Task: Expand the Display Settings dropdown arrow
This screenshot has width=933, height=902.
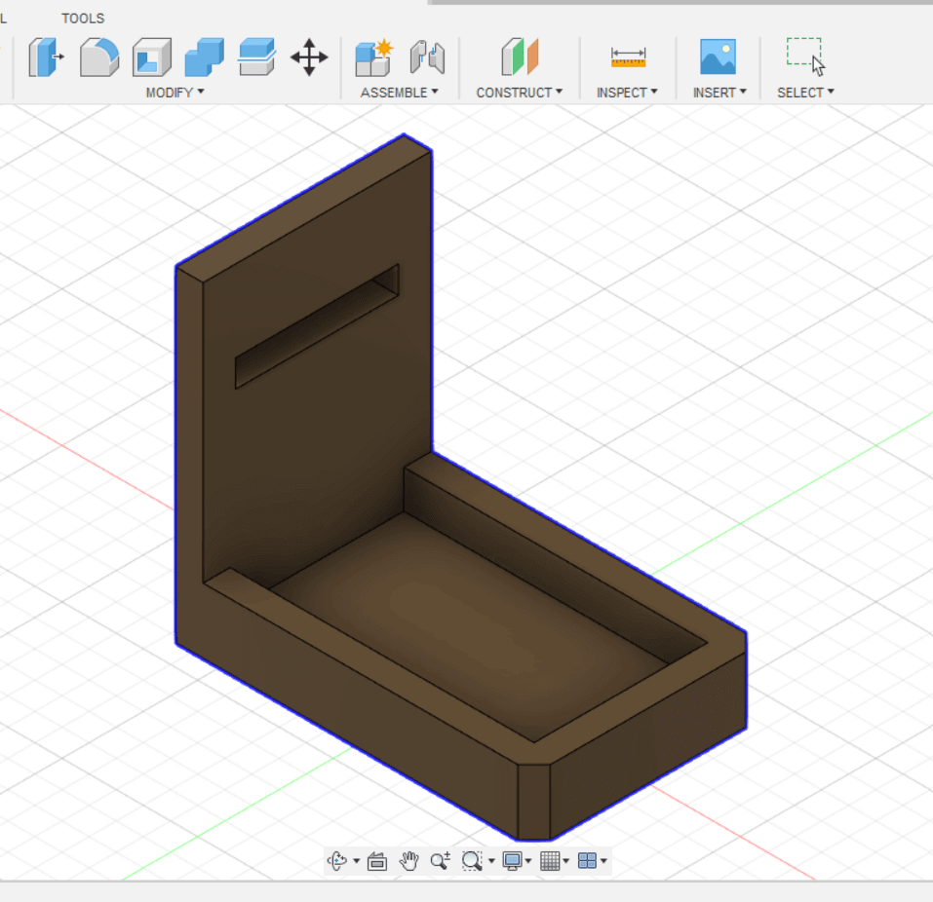Action: [528, 861]
